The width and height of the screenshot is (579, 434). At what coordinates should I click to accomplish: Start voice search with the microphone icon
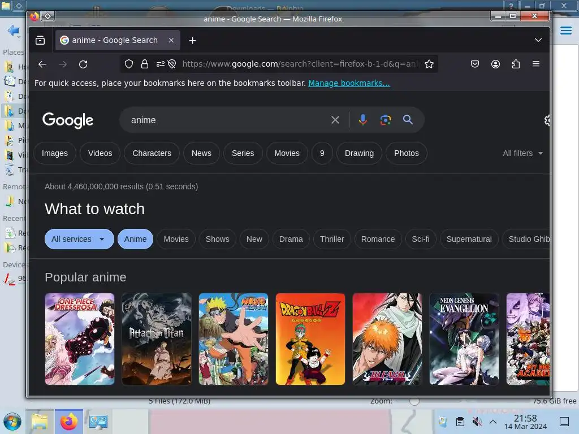click(x=363, y=120)
